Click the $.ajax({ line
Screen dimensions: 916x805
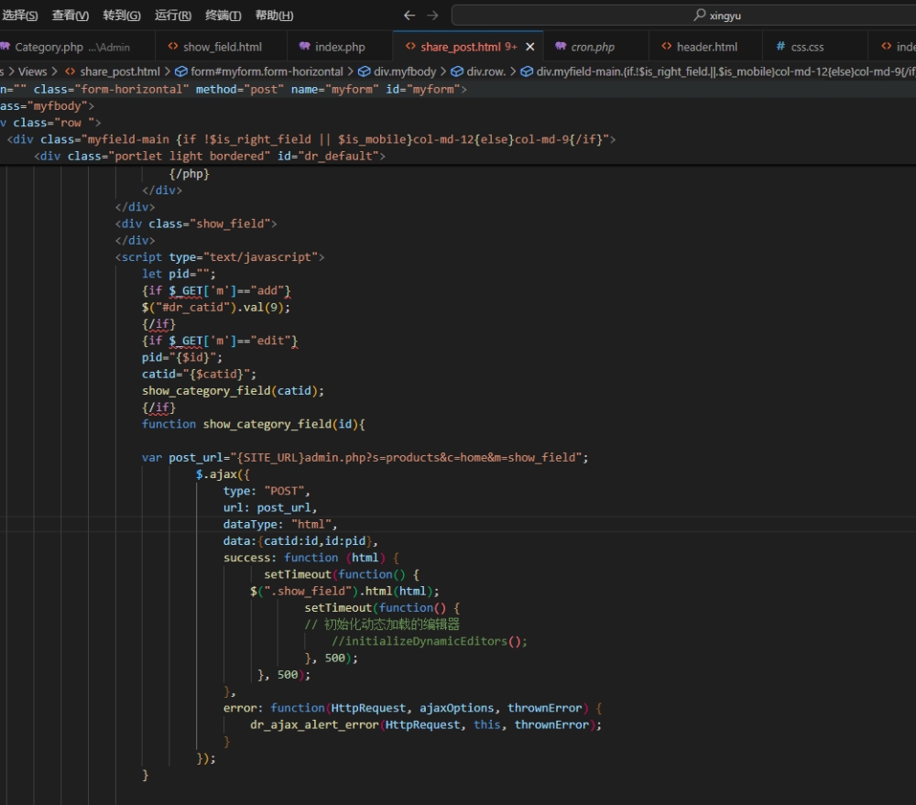point(223,474)
